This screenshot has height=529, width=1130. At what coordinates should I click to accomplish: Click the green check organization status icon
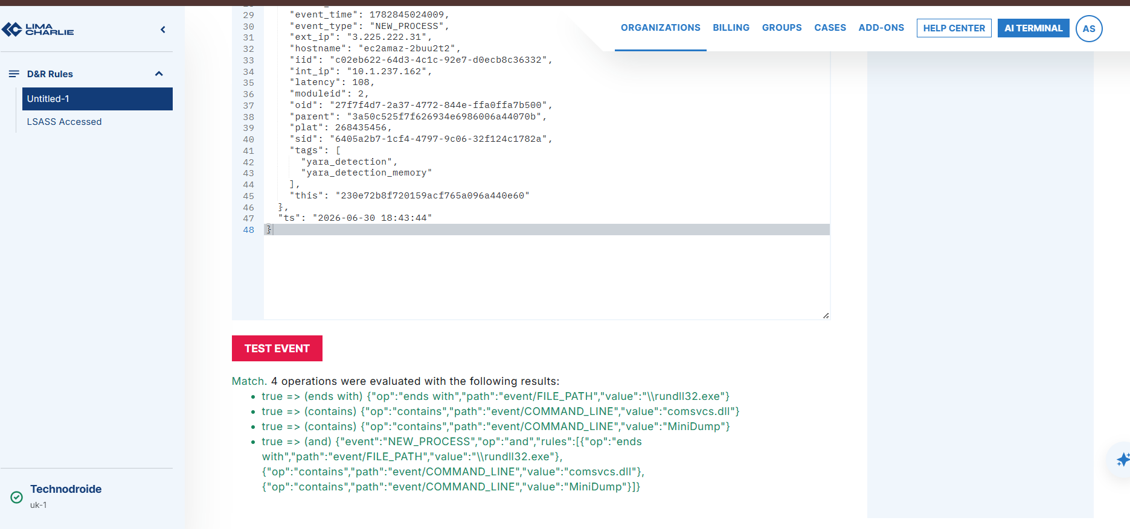[17, 497]
